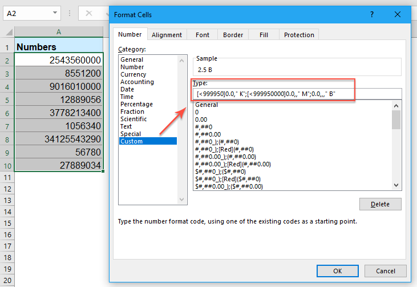
Task: Open the Name Box dropdown arrow
Action: 55,13
